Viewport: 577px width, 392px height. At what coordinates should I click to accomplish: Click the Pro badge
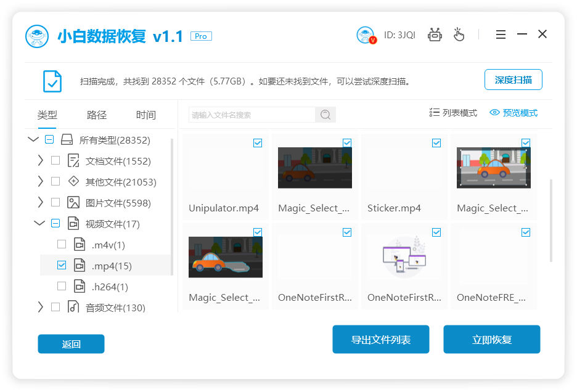[201, 36]
